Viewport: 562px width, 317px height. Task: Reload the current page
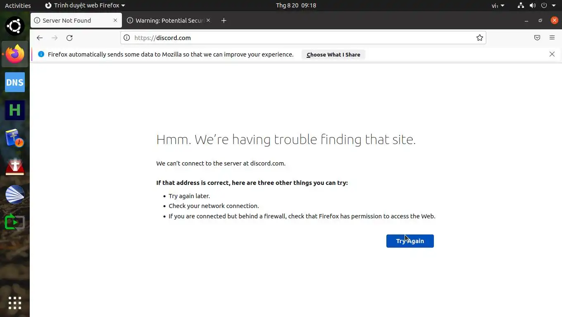tap(69, 38)
